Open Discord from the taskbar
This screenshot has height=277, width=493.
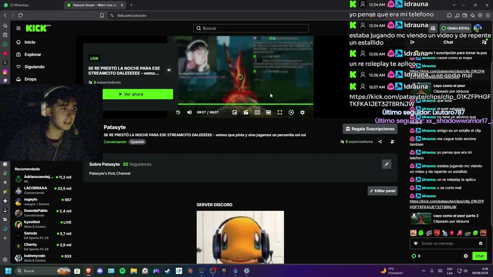(100, 271)
